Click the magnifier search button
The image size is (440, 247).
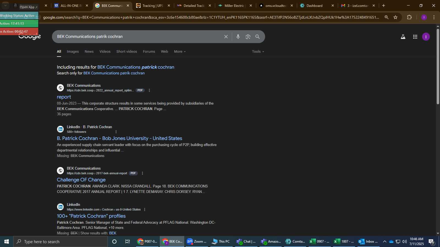point(258,37)
